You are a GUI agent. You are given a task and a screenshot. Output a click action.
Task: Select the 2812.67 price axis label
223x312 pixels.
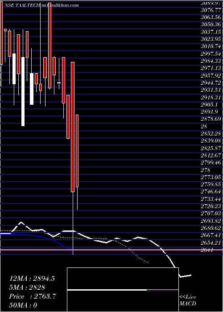(211, 156)
